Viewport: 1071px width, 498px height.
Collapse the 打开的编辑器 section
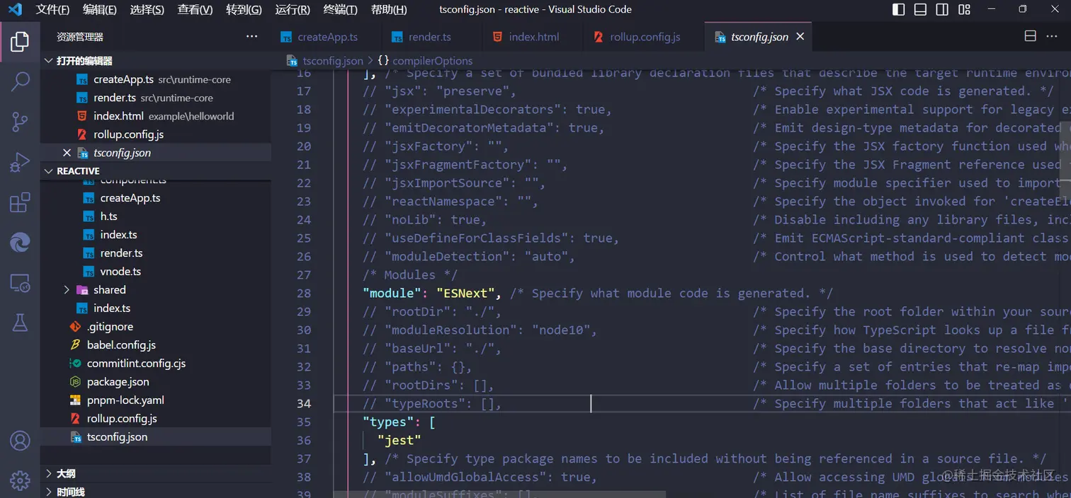point(156,61)
